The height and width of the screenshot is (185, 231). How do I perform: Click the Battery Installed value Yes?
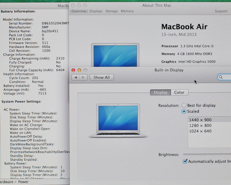pyautogui.click(x=41, y=86)
